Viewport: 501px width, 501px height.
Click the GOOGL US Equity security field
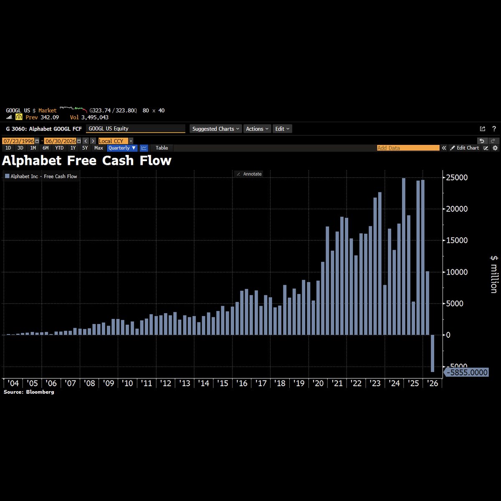tap(135, 129)
